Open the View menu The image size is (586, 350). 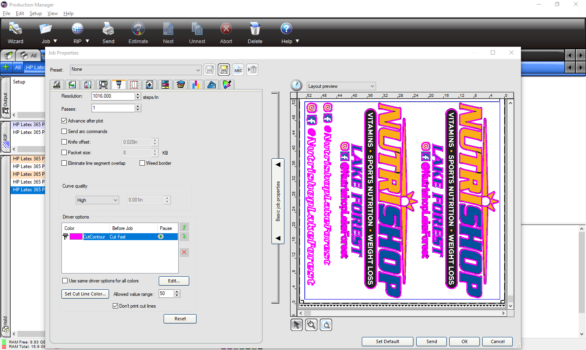(52, 13)
